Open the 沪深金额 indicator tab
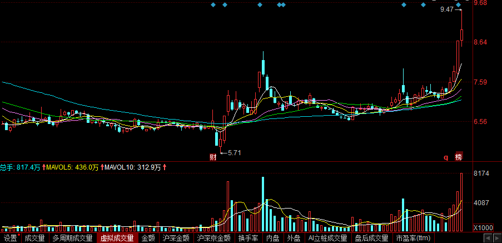This screenshot has width=502, height=243. (176, 238)
